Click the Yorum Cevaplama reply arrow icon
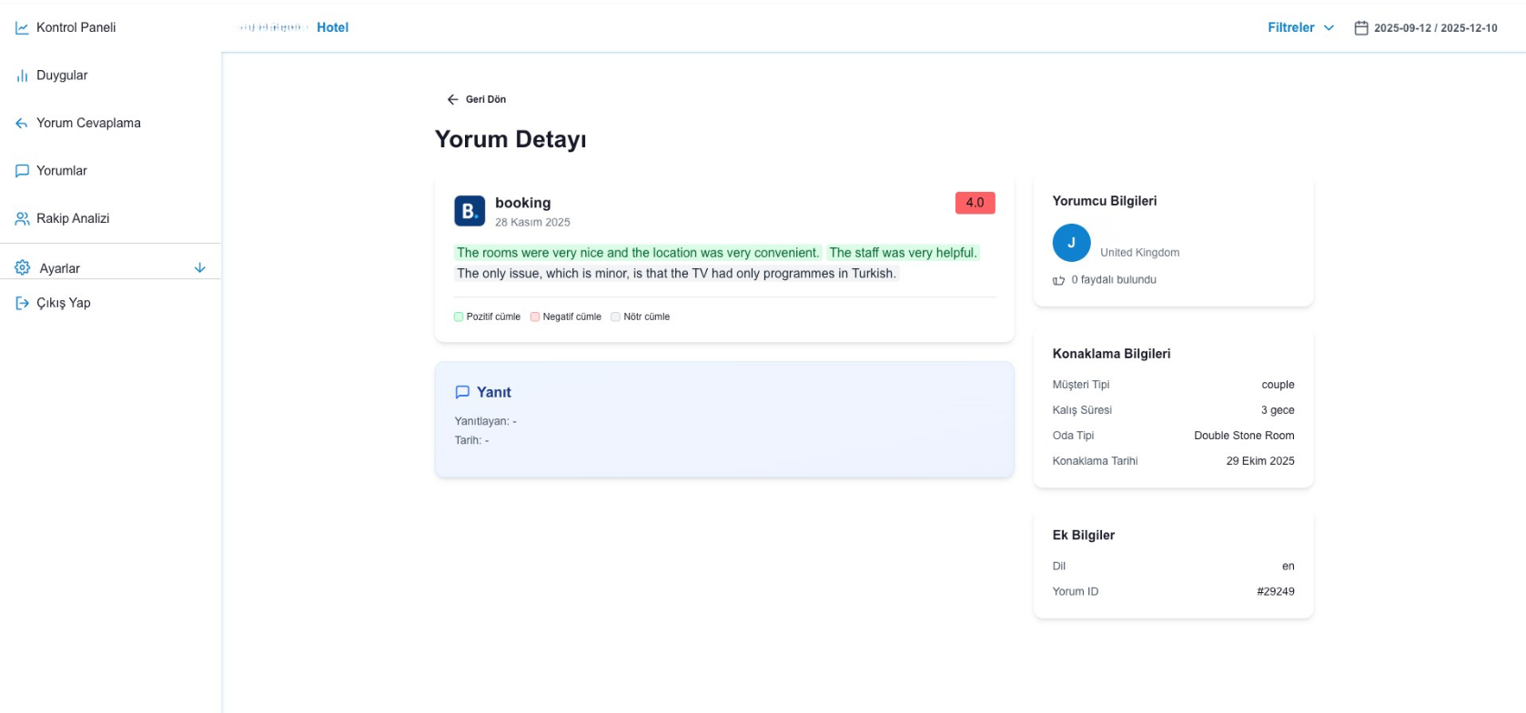This screenshot has height=713, width=1526. (22, 124)
